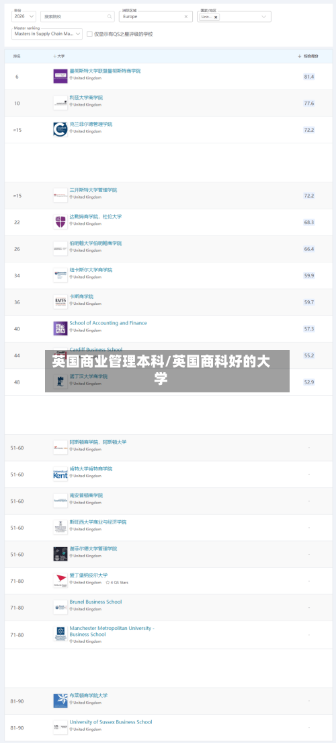This screenshot has width=336, height=743.
Task: Open Brunel Business School link
Action: pyautogui.click(x=95, y=602)
